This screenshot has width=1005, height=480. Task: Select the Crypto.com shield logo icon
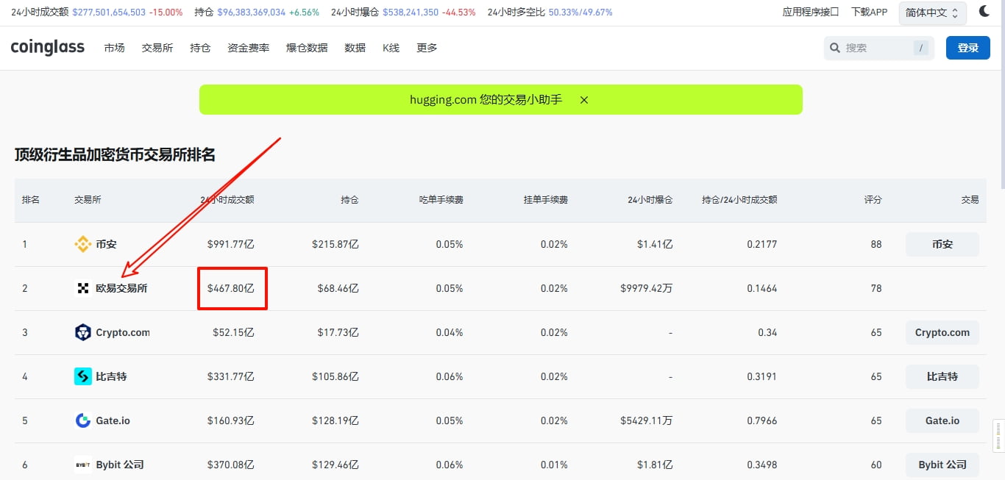click(x=82, y=332)
